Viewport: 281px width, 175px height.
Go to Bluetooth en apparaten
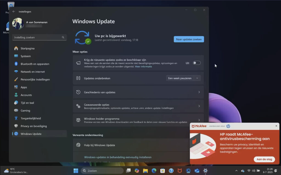click(35, 64)
